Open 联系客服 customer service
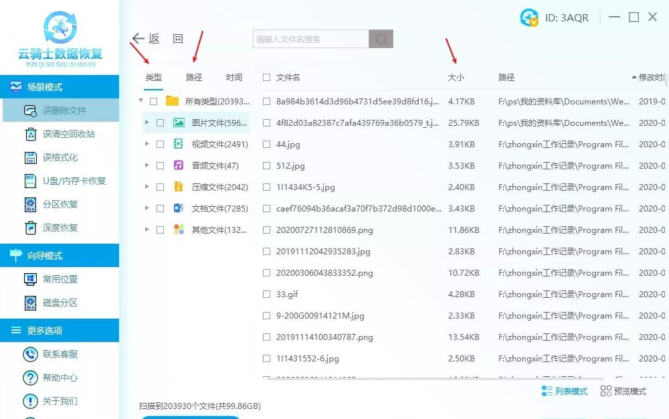Screen dimensions: 669x419 [30, 354]
